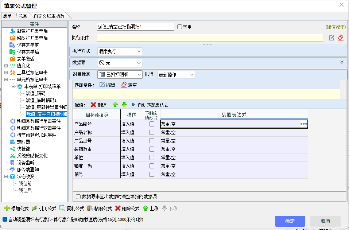Toggle 不触发值改变 for 箱号 row
This screenshot has height=230, width=349.
(x=152, y=174)
